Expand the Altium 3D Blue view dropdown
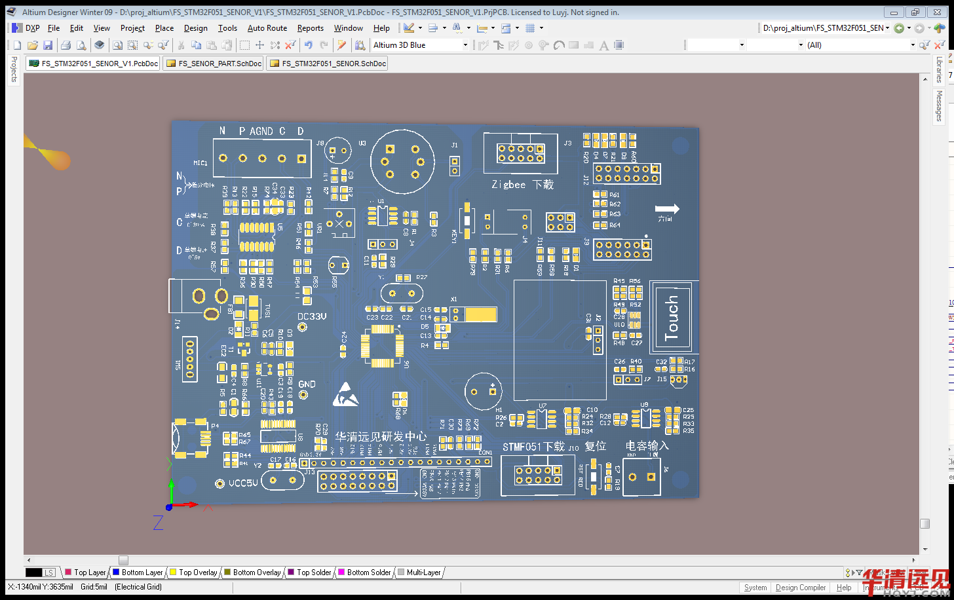This screenshot has width=954, height=600. pyautogui.click(x=465, y=45)
